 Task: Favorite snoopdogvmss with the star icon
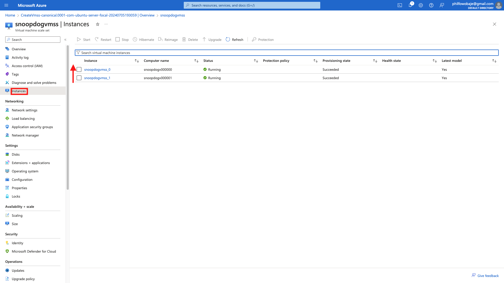click(98, 24)
